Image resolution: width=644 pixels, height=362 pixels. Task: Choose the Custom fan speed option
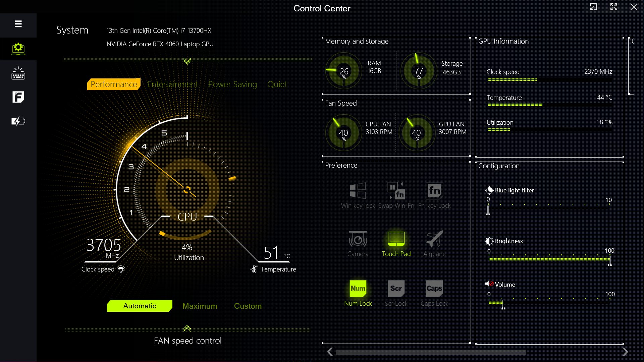[x=248, y=306]
